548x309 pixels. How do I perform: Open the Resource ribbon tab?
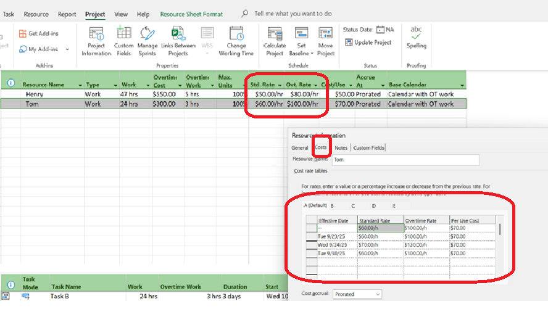pos(36,14)
